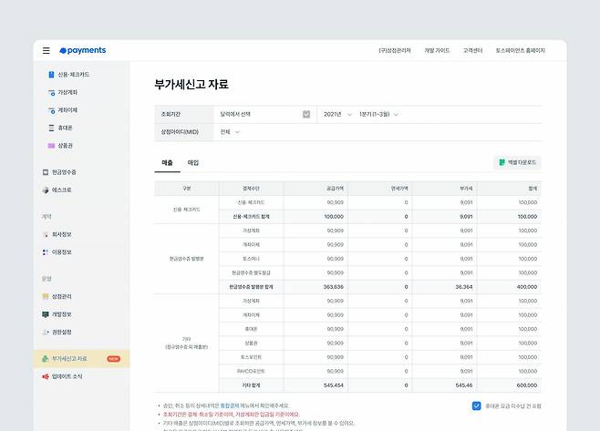The image size is (600, 431).
Task: Click the 휴대폰 phone icon in sidebar
Action: click(51, 128)
